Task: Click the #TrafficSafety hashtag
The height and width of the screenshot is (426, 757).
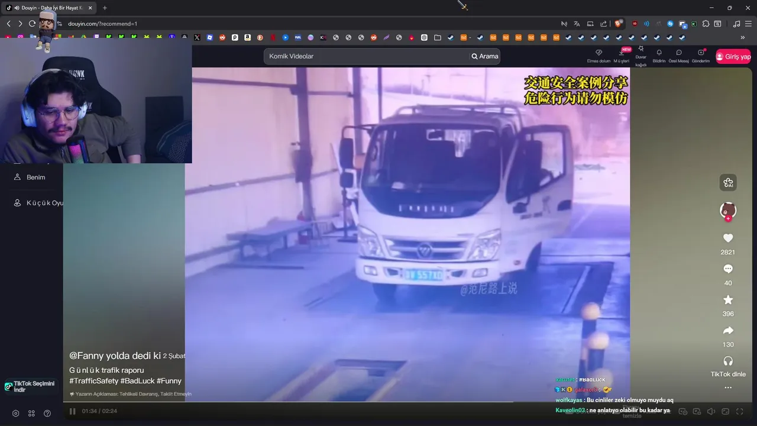Action: [93, 381]
